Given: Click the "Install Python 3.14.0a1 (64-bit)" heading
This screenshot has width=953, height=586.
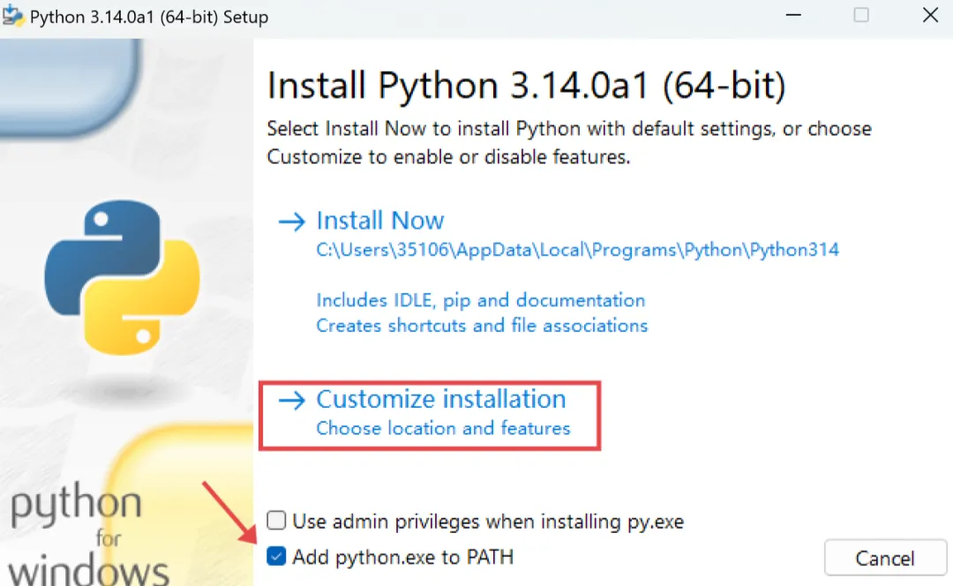Looking at the screenshot, I should tap(526, 86).
